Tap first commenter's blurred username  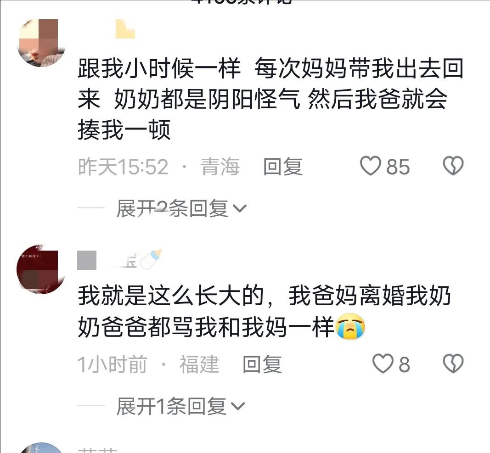125,29
